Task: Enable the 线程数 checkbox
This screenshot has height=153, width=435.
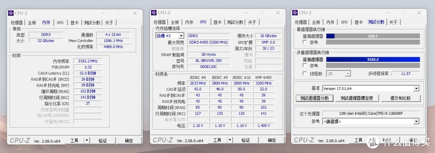Action: (x=304, y=73)
